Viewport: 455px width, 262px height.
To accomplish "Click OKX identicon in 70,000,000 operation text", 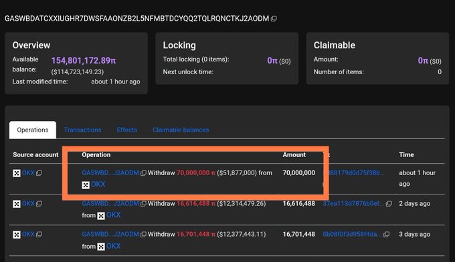I will pos(86,185).
